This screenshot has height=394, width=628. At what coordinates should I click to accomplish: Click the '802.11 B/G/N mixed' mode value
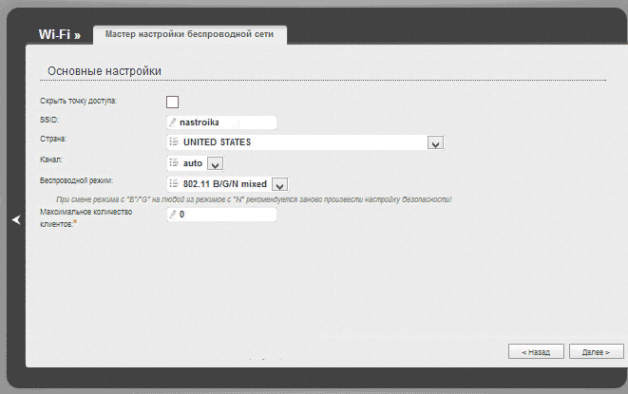tap(225, 184)
